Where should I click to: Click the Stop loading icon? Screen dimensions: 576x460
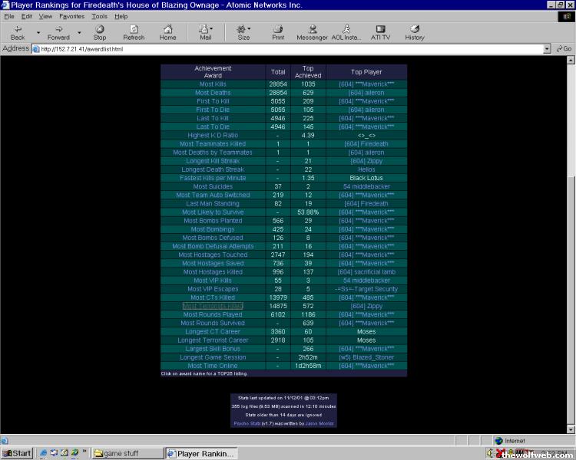pos(100,32)
